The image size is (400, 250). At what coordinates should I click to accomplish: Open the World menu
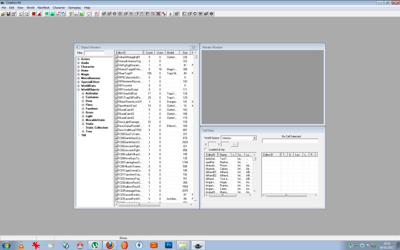(x=30, y=8)
